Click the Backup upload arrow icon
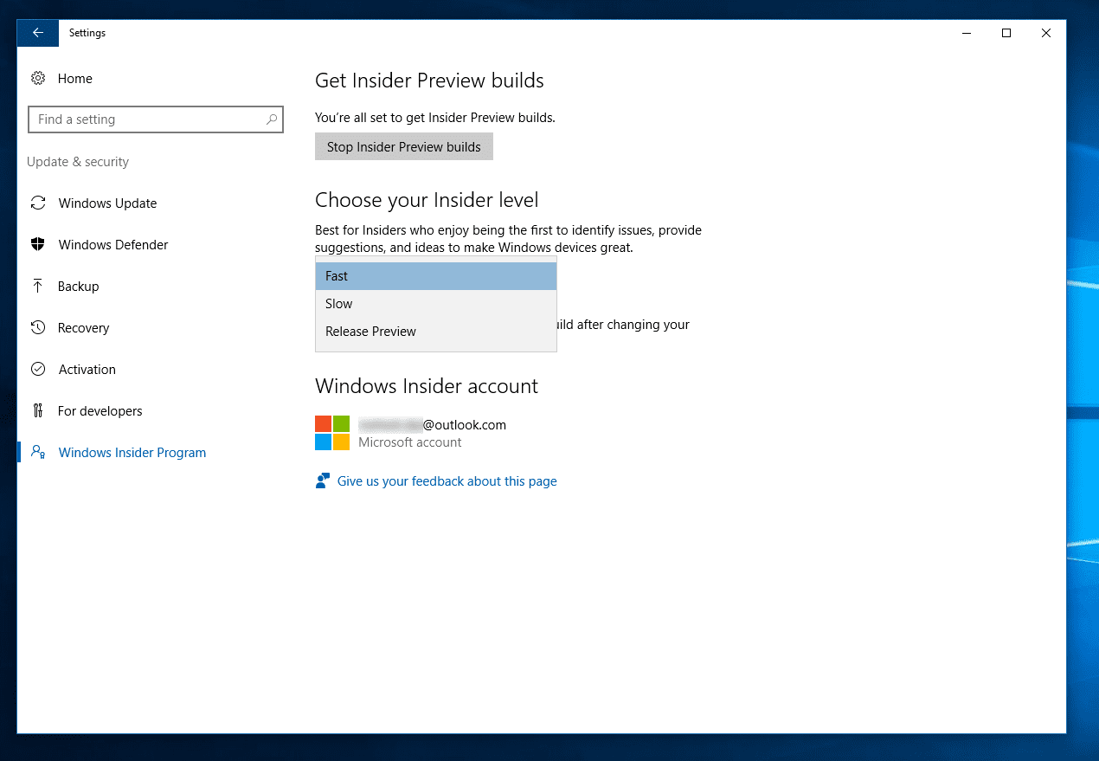The width and height of the screenshot is (1099, 761). pyautogui.click(x=38, y=287)
